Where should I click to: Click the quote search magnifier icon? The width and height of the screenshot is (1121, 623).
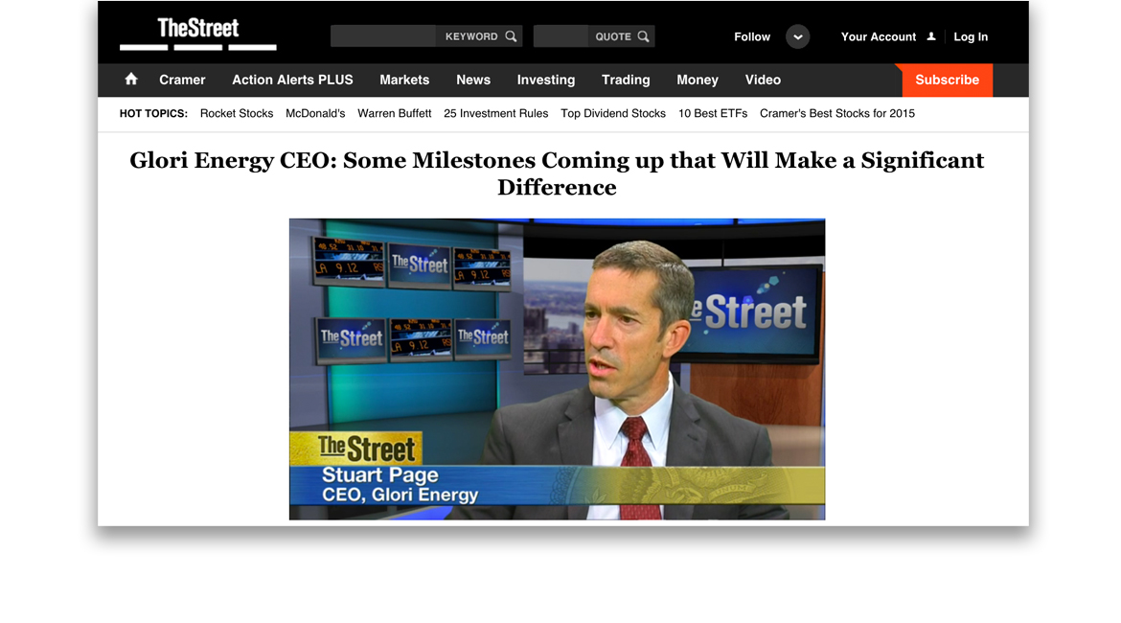click(644, 36)
